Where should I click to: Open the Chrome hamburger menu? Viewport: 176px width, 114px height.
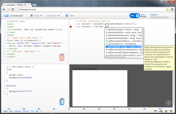click(172, 9)
